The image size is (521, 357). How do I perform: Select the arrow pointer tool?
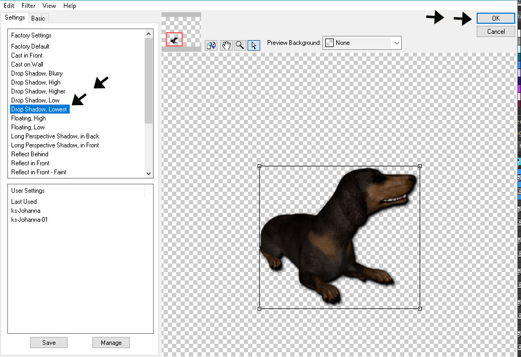coord(254,45)
